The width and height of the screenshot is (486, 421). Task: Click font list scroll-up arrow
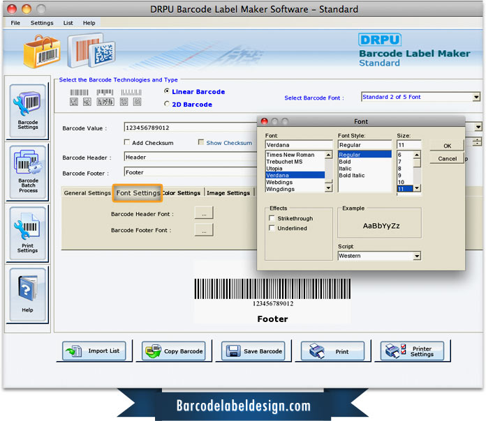coord(329,154)
